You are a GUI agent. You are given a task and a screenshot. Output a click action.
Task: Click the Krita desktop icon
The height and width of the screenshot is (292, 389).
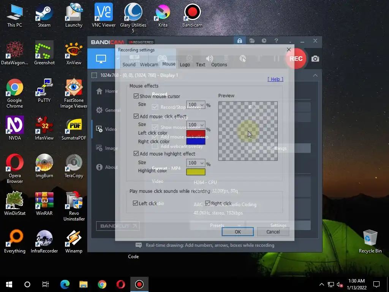(163, 15)
